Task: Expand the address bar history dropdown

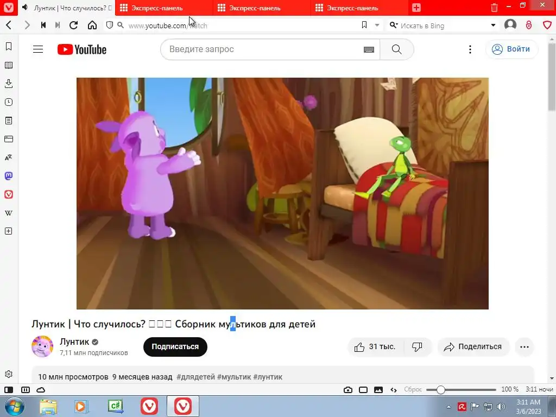Action: click(x=377, y=25)
